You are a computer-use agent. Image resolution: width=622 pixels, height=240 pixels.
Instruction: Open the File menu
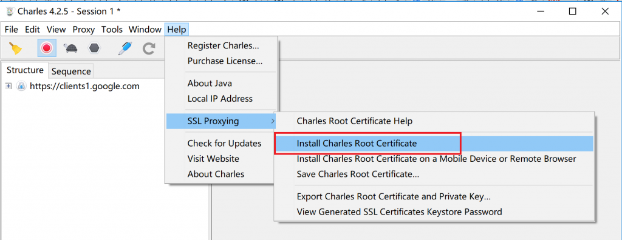[x=12, y=29]
